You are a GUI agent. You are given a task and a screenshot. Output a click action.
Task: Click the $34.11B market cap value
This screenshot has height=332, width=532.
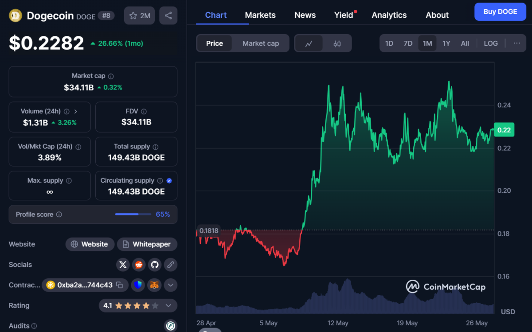click(x=79, y=87)
